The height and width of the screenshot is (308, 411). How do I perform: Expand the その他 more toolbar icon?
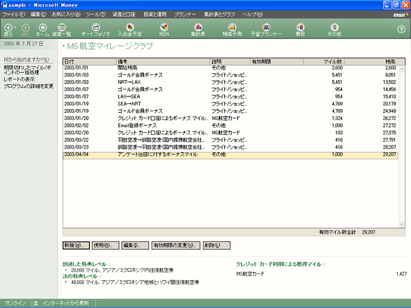(x=334, y=27)
